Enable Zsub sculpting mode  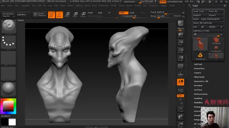click(x=132, y=12)
